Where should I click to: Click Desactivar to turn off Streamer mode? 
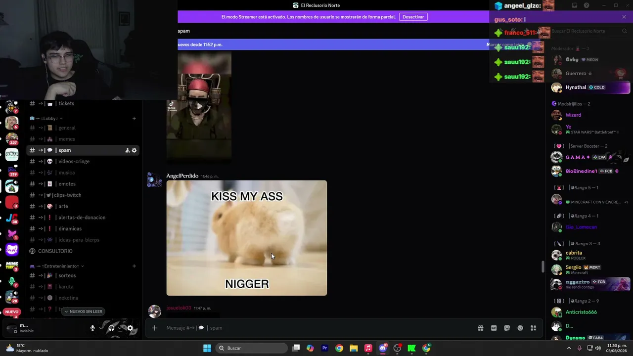tap(413, 17)
